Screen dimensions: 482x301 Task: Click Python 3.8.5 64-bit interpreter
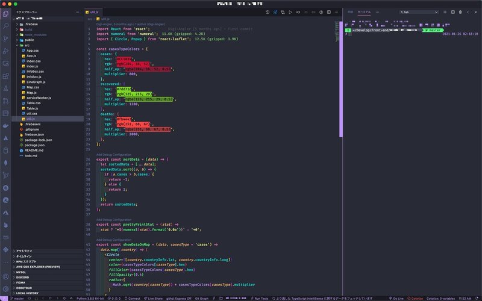click(90, 299)
